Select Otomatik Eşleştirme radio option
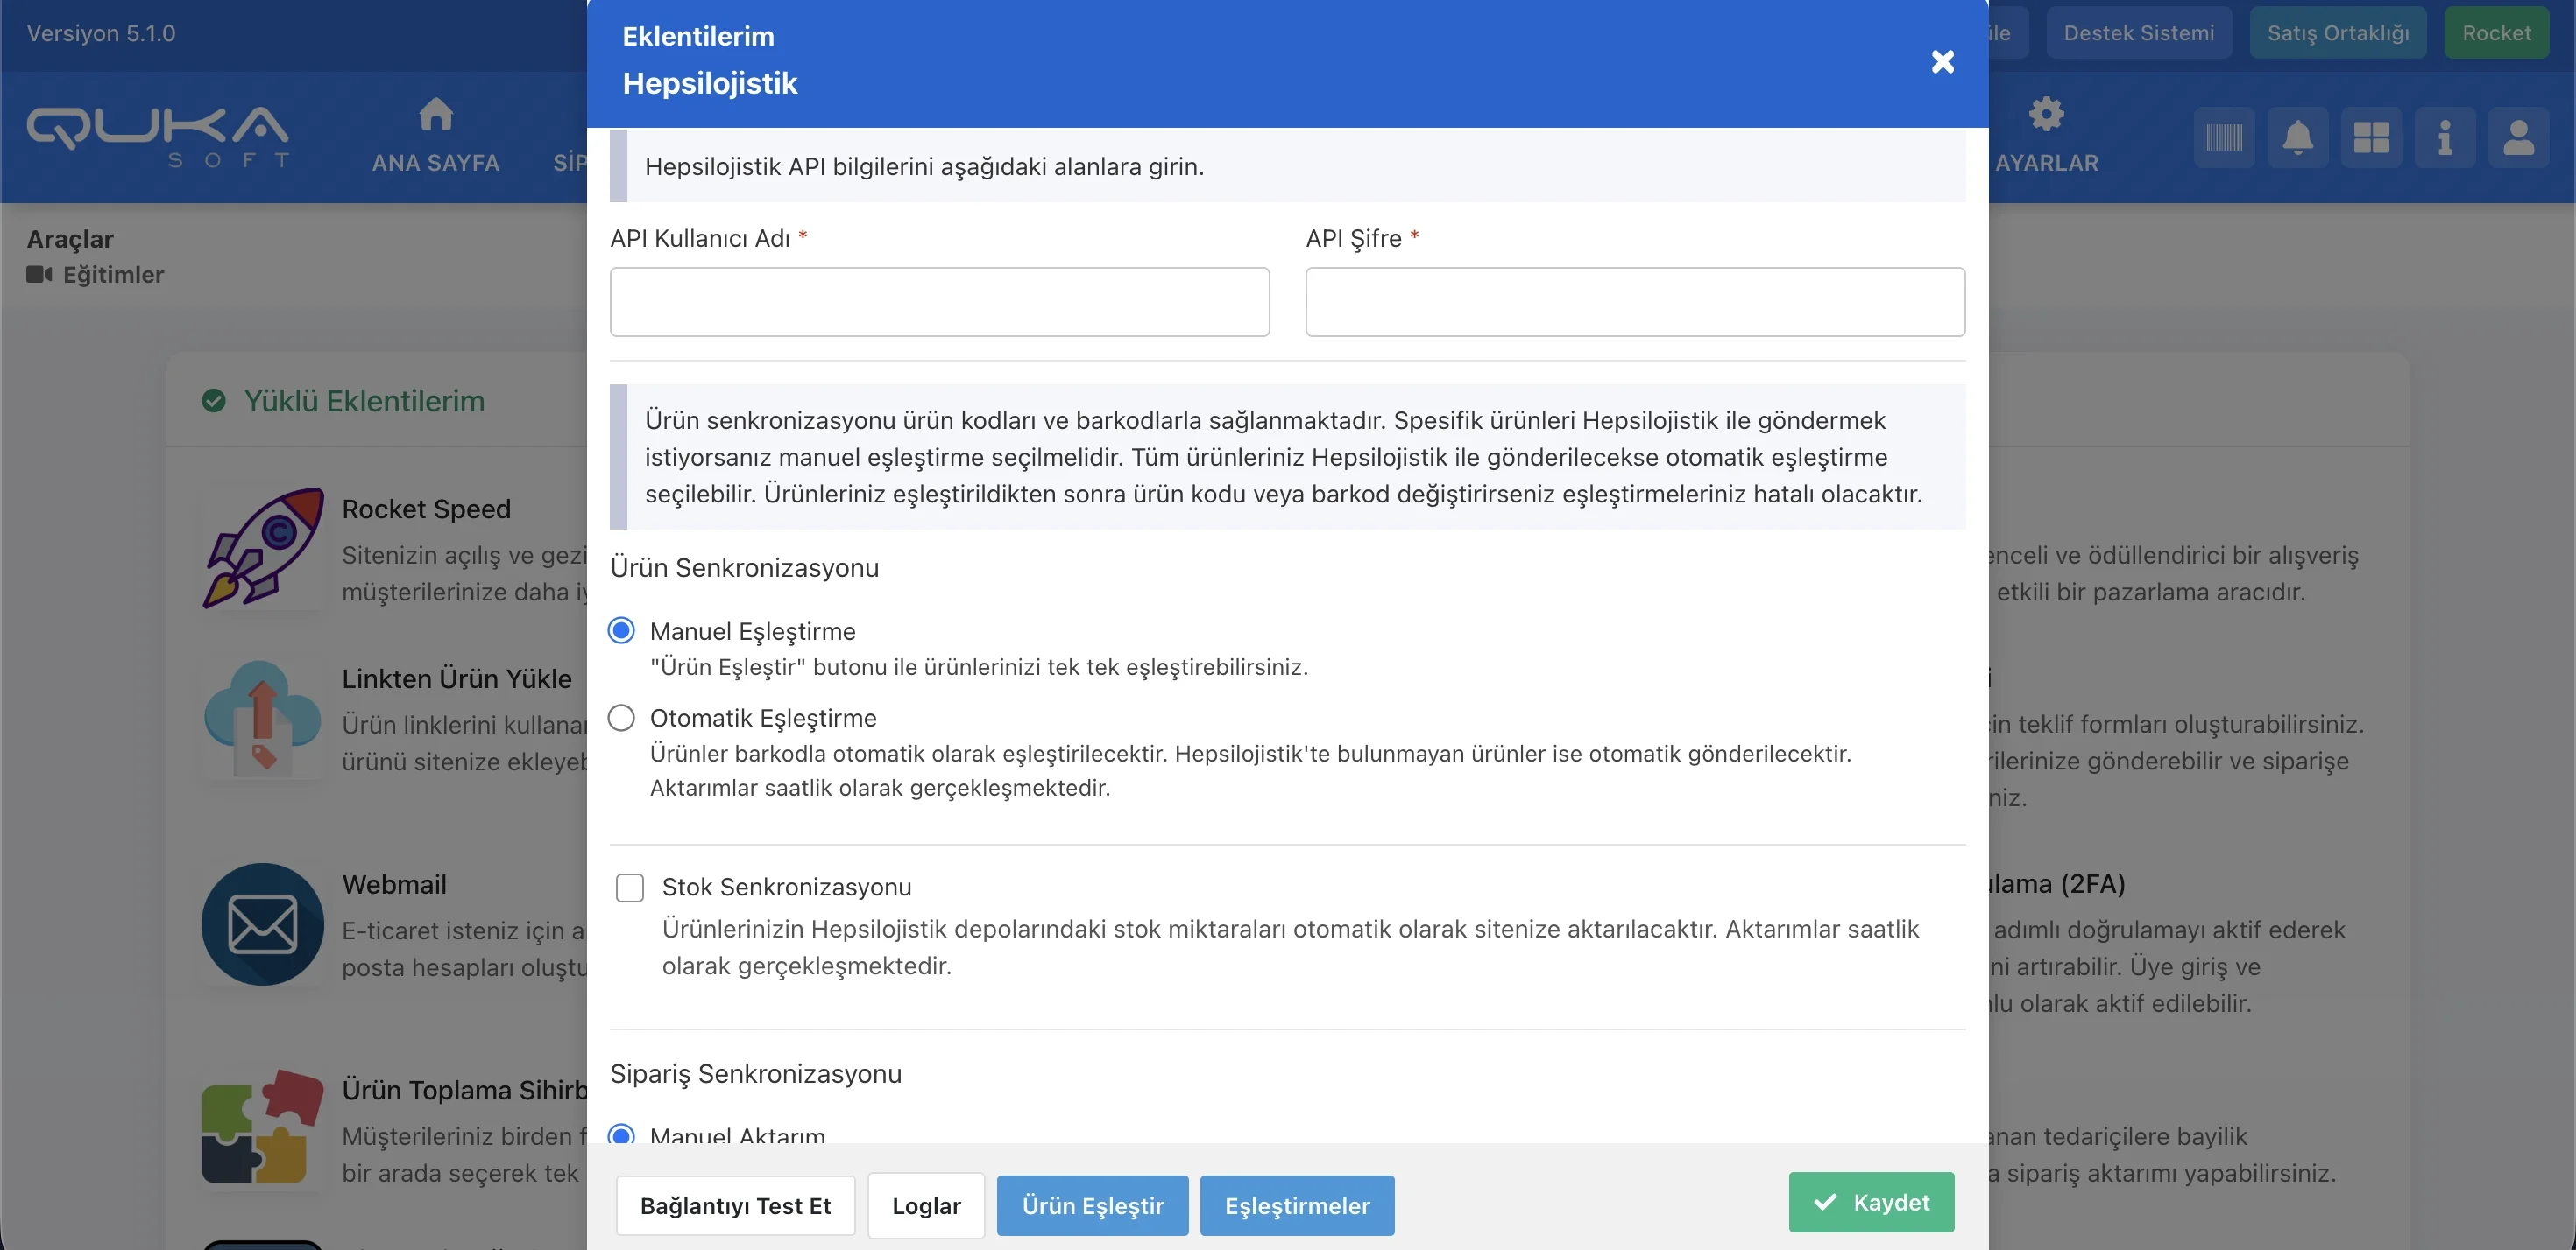Viewport: 2576px width, 1250px height. tap(621, 718)
